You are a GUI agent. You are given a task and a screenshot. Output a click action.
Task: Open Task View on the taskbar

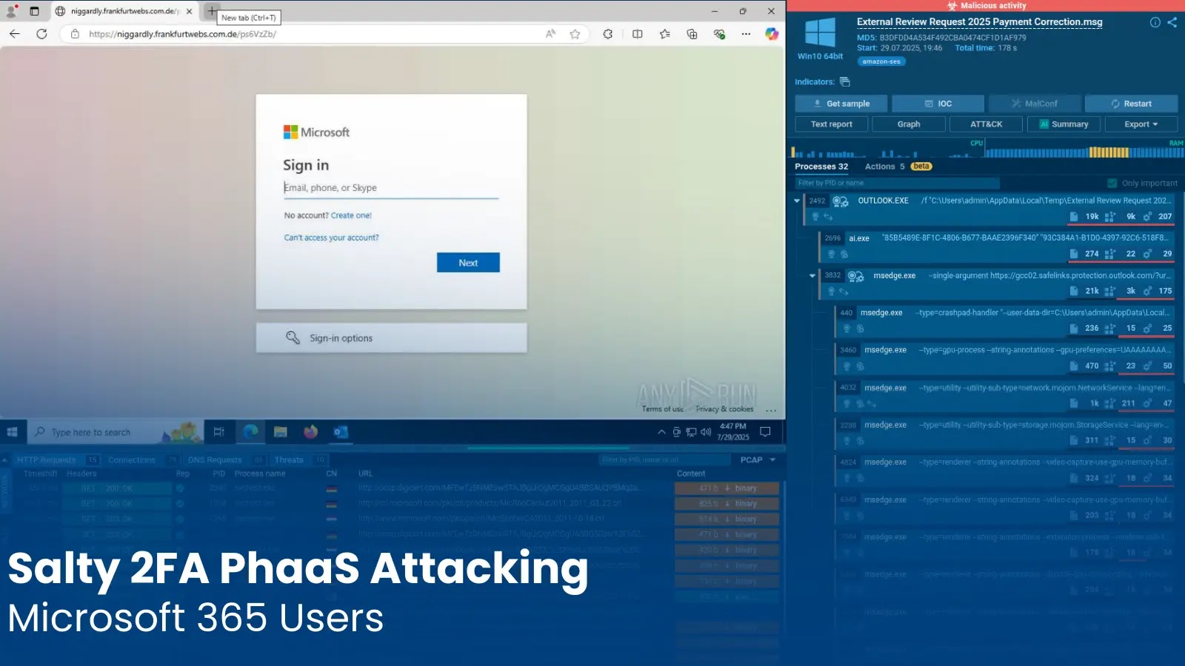218,432
